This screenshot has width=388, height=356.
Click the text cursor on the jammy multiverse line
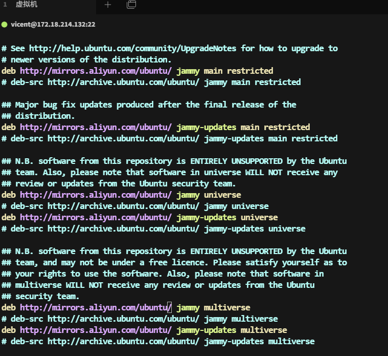170,307
